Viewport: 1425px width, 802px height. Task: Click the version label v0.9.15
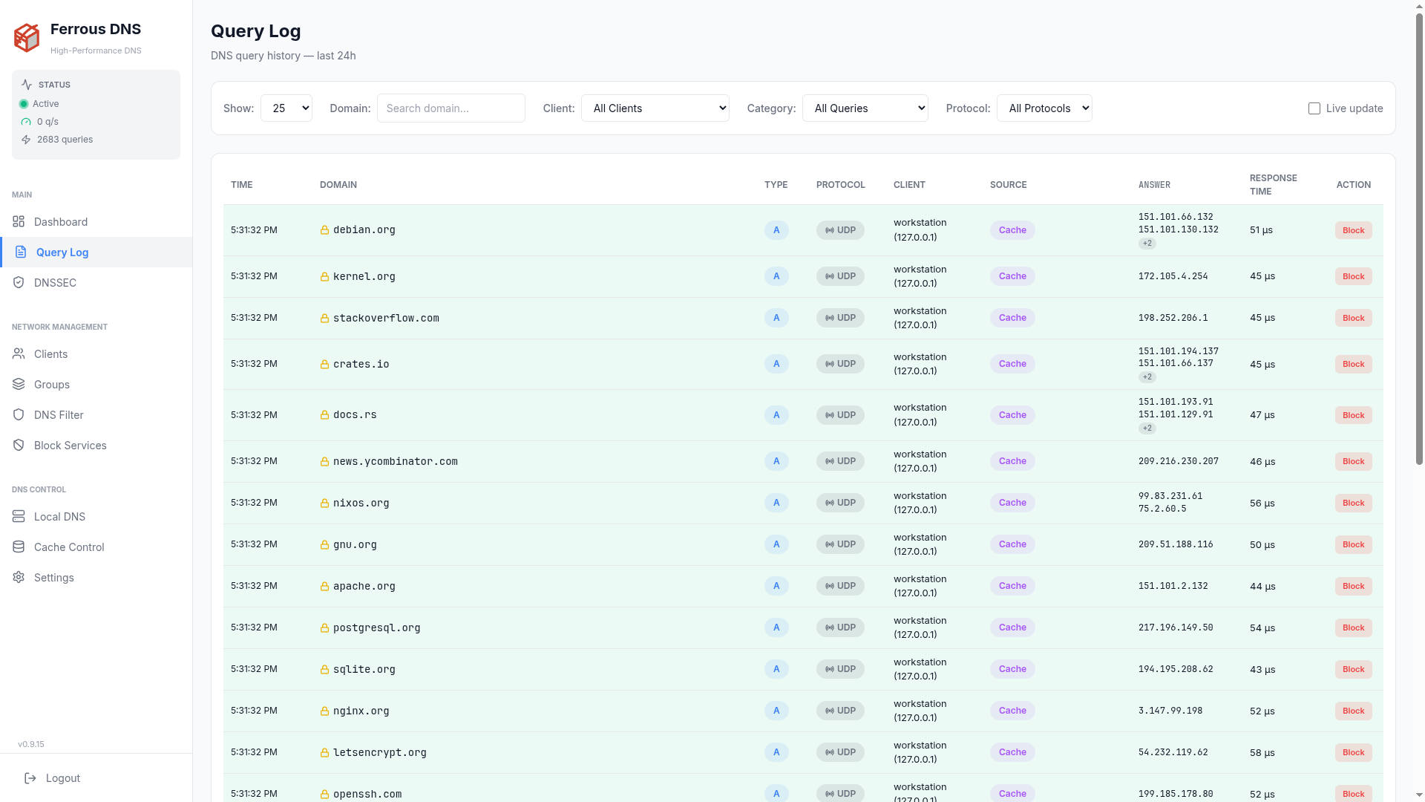pyautogui.click(x=31, y=744)
